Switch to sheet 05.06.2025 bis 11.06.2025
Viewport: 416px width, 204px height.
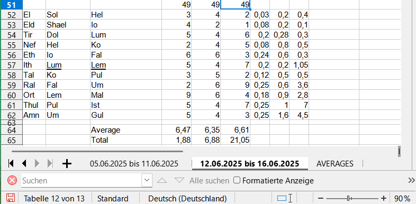pyautogui.click(x=134, y=163)
